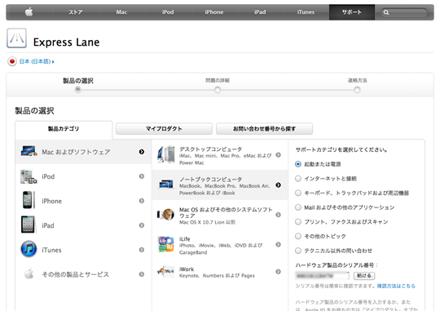Select the 起動または電源 radio button

pos(298,164)
